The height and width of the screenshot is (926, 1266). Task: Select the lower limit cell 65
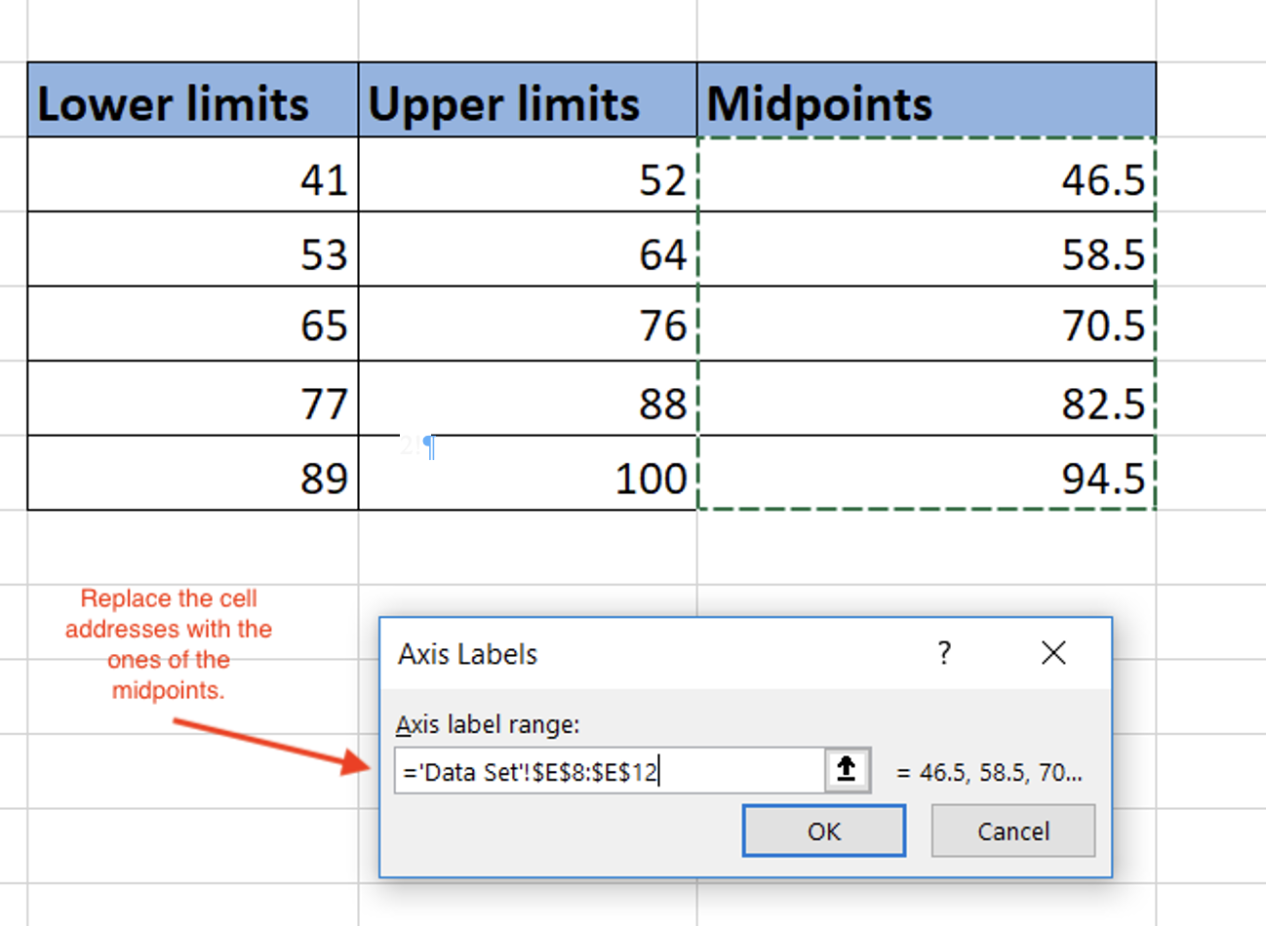193,325
